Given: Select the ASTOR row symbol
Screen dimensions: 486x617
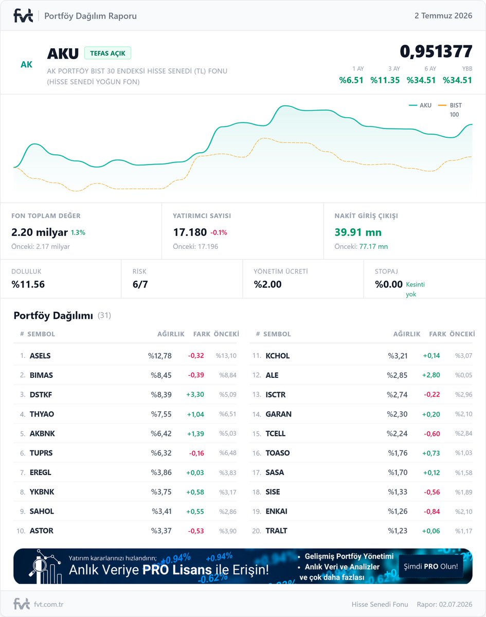Looking at the screenshot, I should click(41, 531).
